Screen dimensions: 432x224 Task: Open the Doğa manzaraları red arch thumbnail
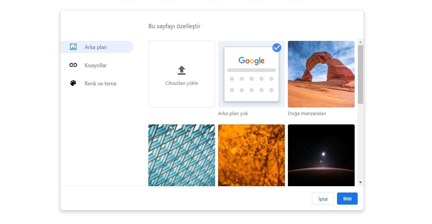click(321, 74)
